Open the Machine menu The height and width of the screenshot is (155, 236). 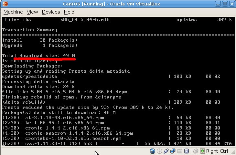13,12
